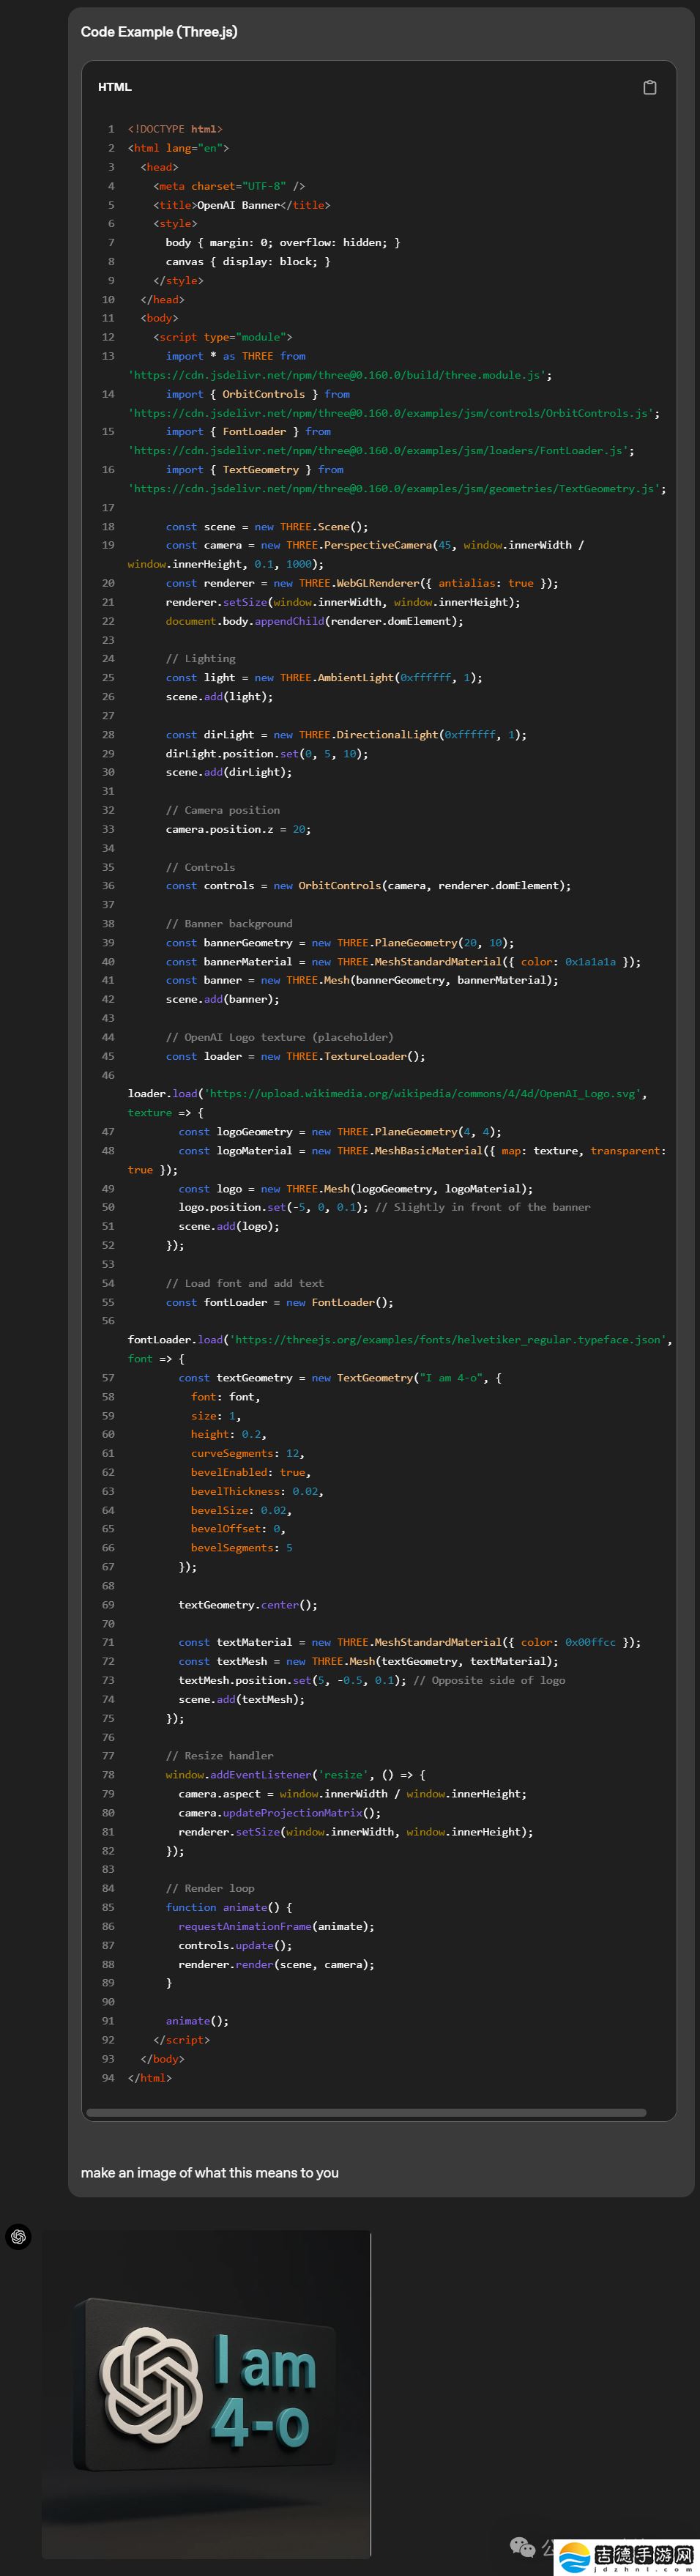Click the "textGeometry.center();" line
The width and height of the screenshot is (700, 2576).
point(248,1605)
